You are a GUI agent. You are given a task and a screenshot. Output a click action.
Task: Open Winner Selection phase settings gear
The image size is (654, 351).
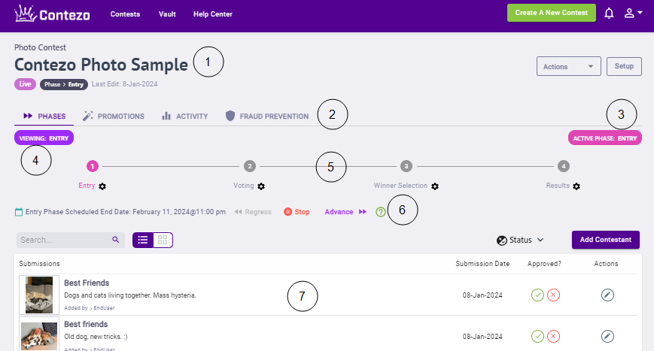(x=435, y=186)
